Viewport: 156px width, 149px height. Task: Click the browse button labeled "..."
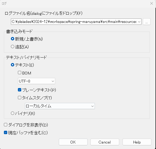(146, 22)
